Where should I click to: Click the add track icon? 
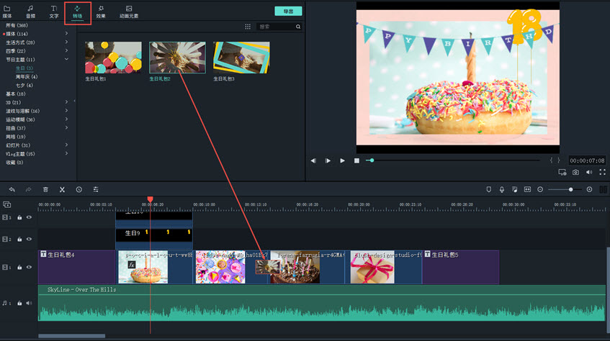pyautogui.click(x=6, y=204)
